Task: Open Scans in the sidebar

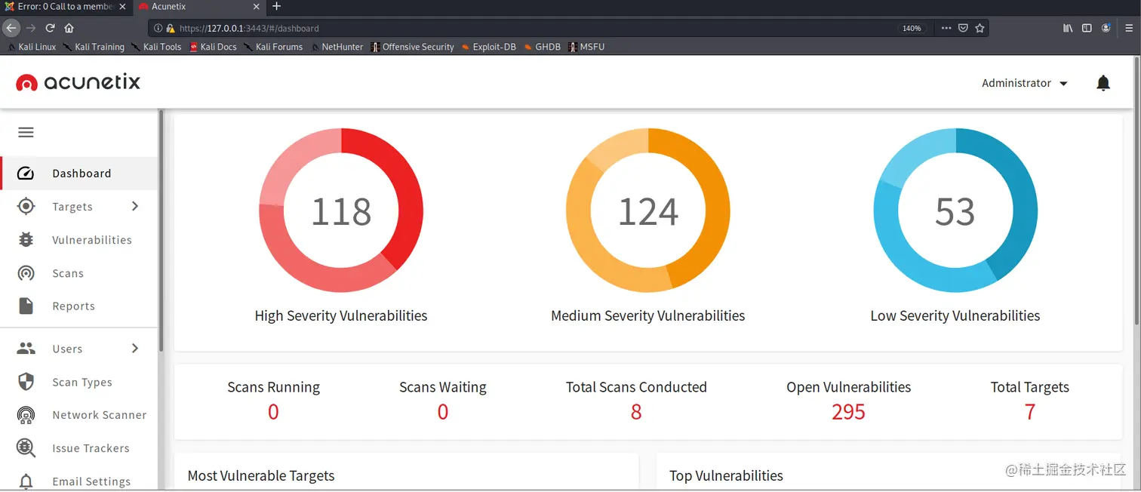Action: [79, 273]
